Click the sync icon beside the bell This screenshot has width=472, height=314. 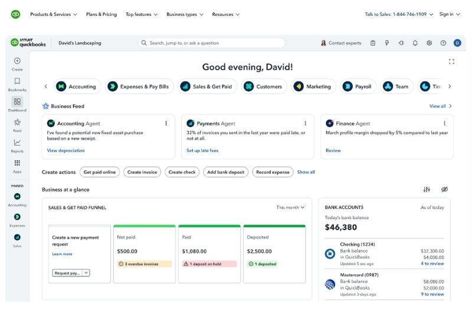pyautogui.click(x=401, y=43)
